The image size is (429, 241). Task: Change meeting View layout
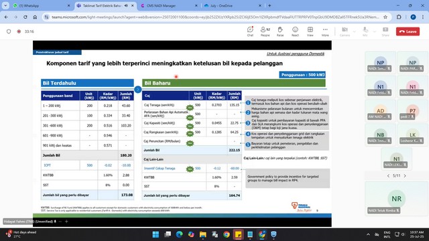coord(310,31)
